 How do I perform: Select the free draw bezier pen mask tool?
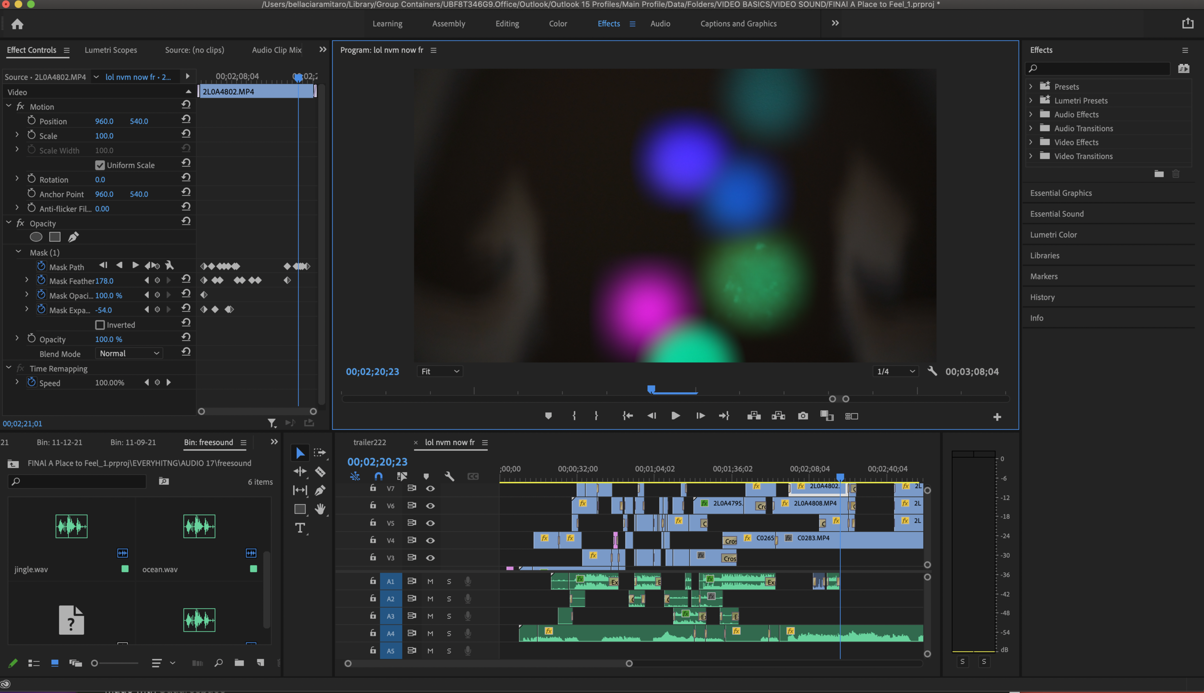pyautogui.click(x=73, y=237)
